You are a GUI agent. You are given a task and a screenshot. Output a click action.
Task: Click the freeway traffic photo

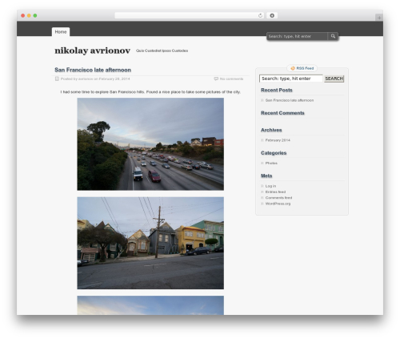click(x=150, y=144)
